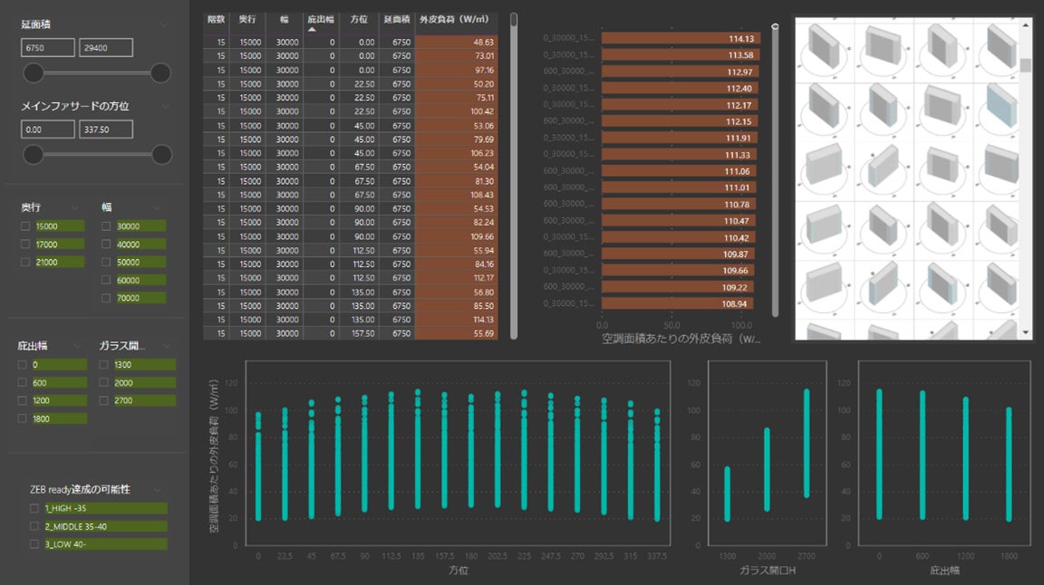Click the 庇出幅 column header in table

point(320,19)
